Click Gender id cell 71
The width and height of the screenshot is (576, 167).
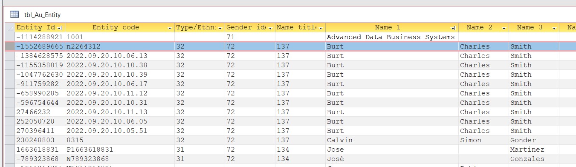[250, 37]
